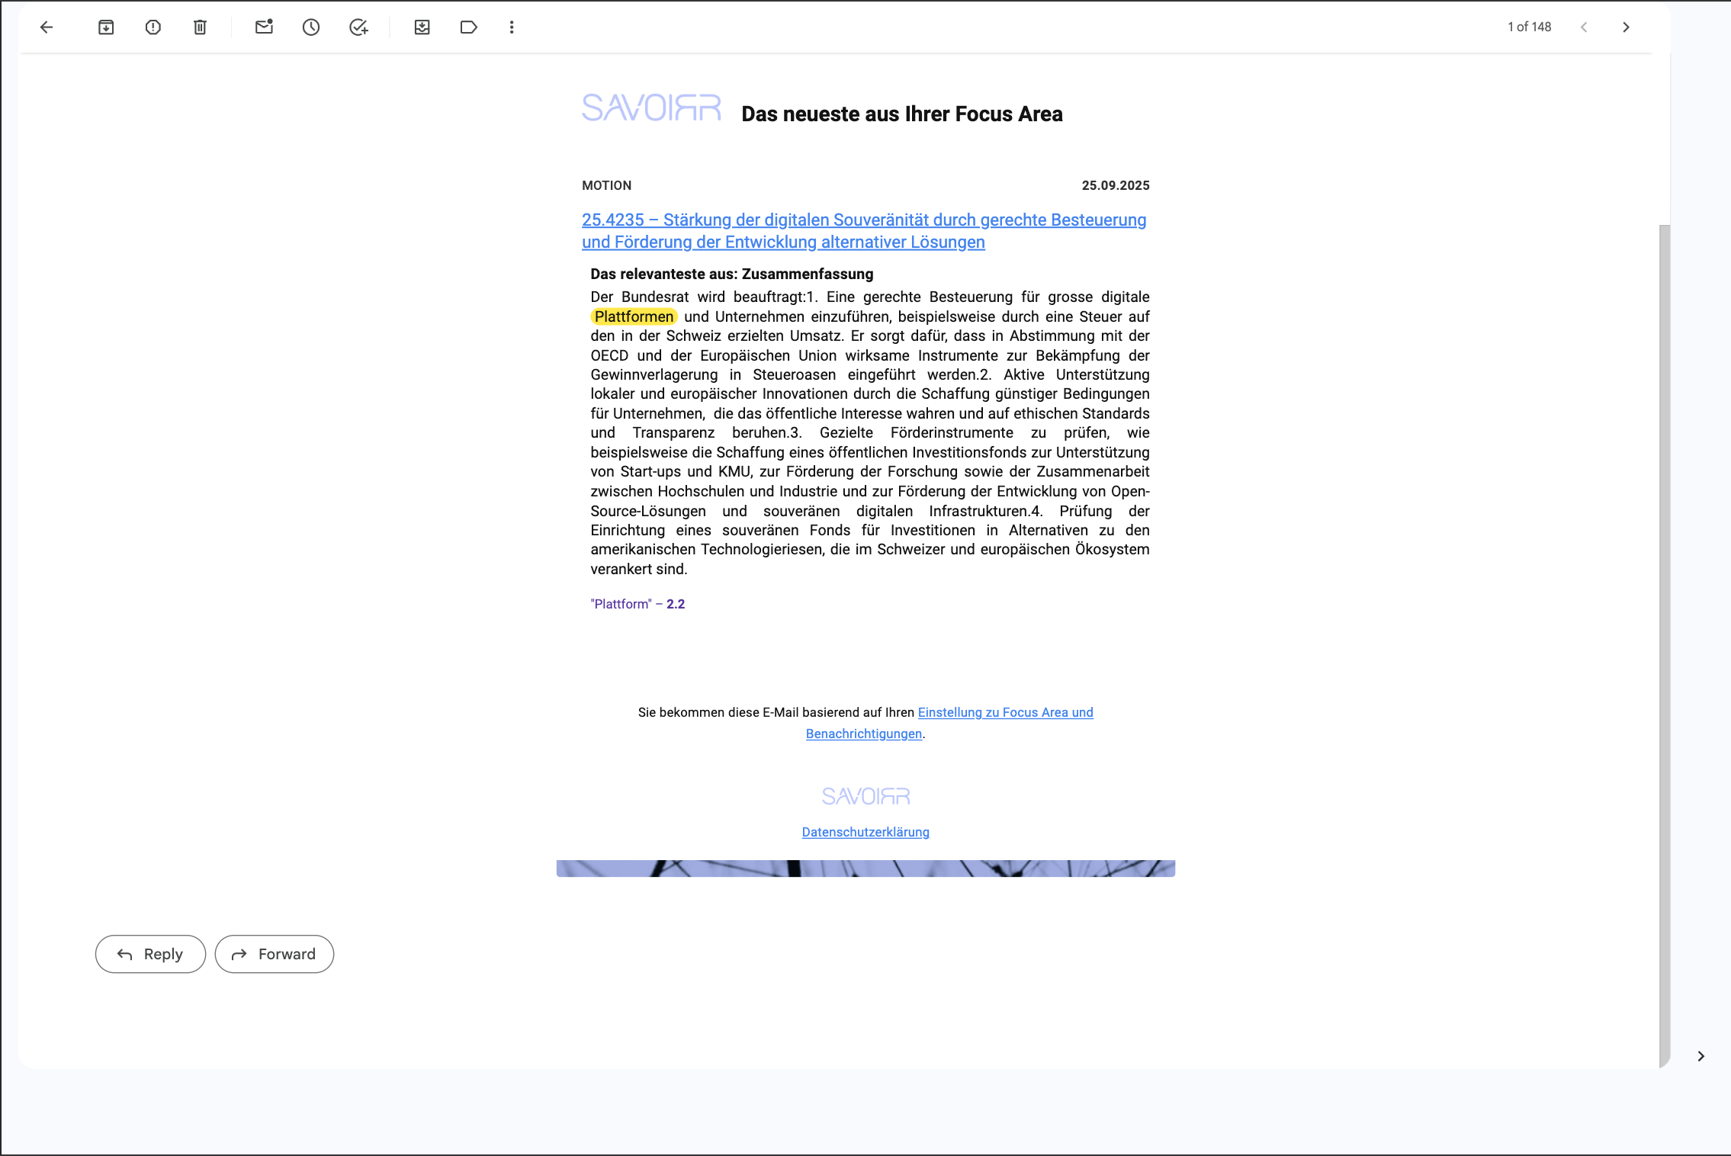Click the Reply button
The image size is (1731, 1156).
tap(150, 954)
